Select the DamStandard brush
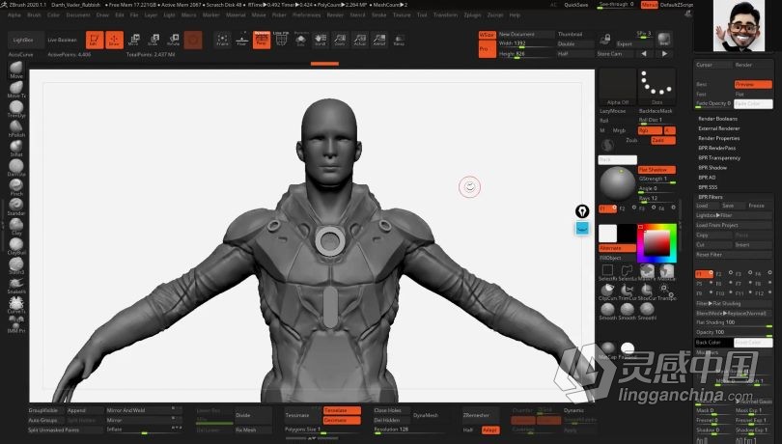This screenshot has width=782, height=444. tap(16, 167)
